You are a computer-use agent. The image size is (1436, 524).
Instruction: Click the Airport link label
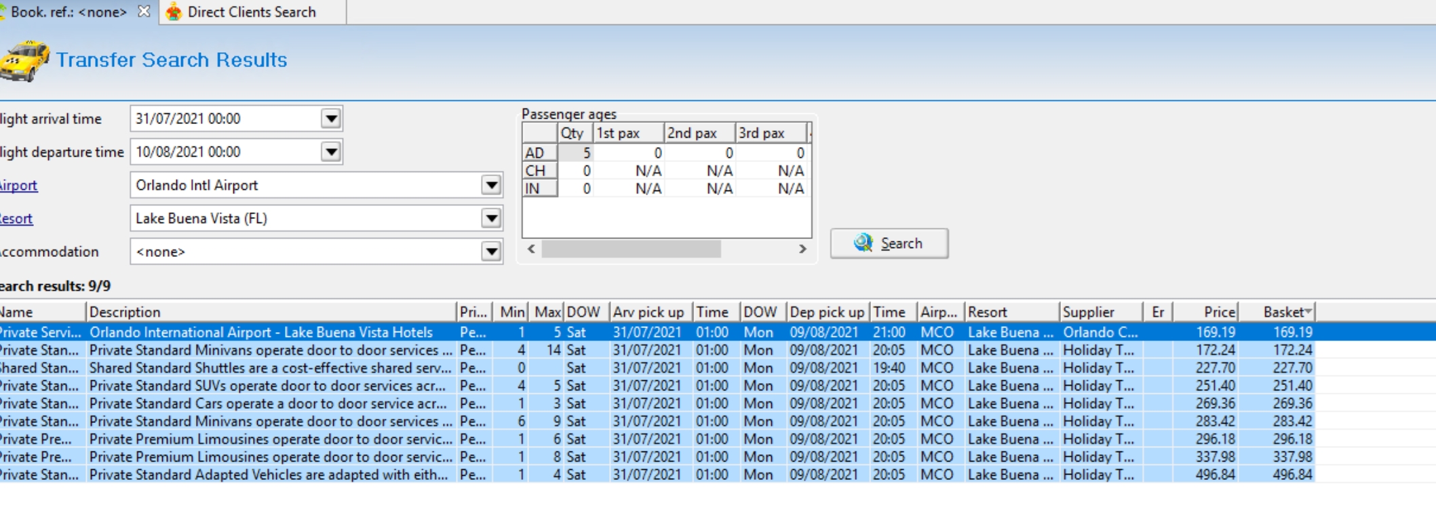pos(18,185)
